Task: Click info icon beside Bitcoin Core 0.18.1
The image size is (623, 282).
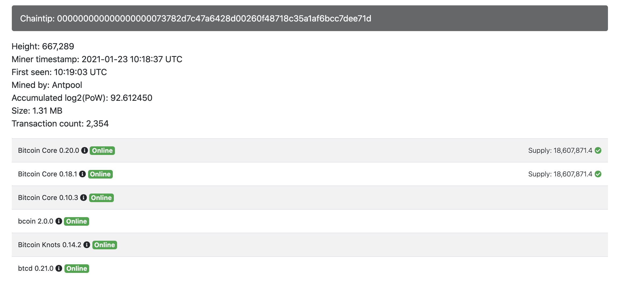Action: coord(82,174)
